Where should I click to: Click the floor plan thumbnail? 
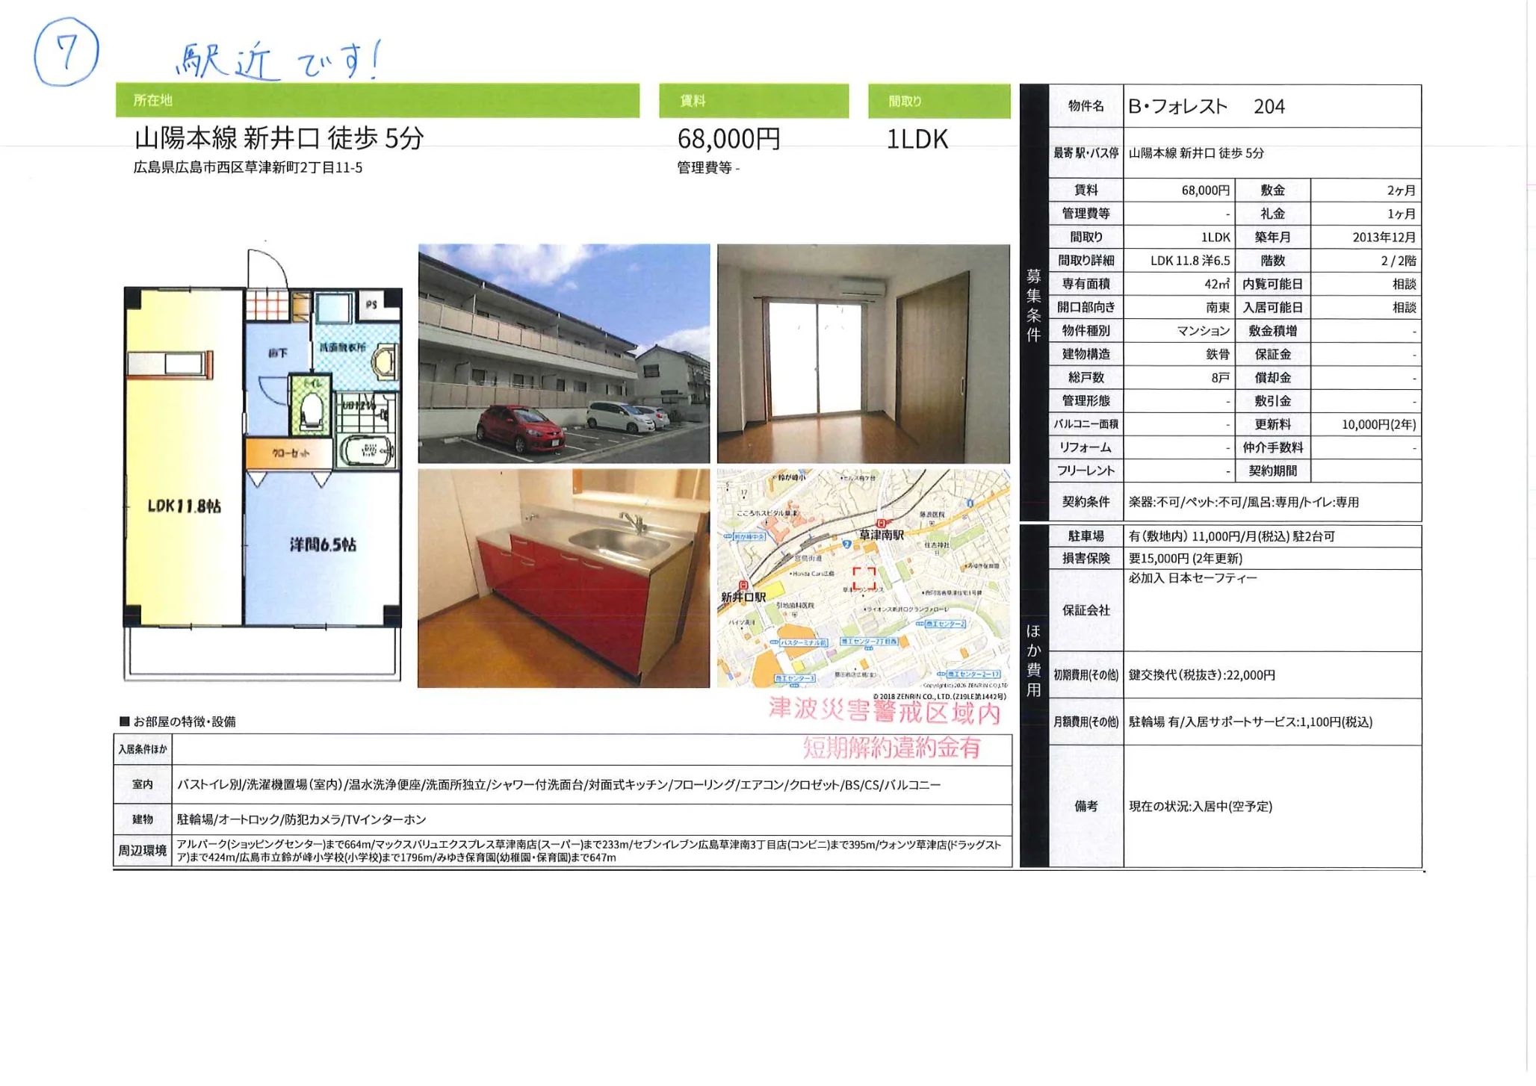(262, 463)
